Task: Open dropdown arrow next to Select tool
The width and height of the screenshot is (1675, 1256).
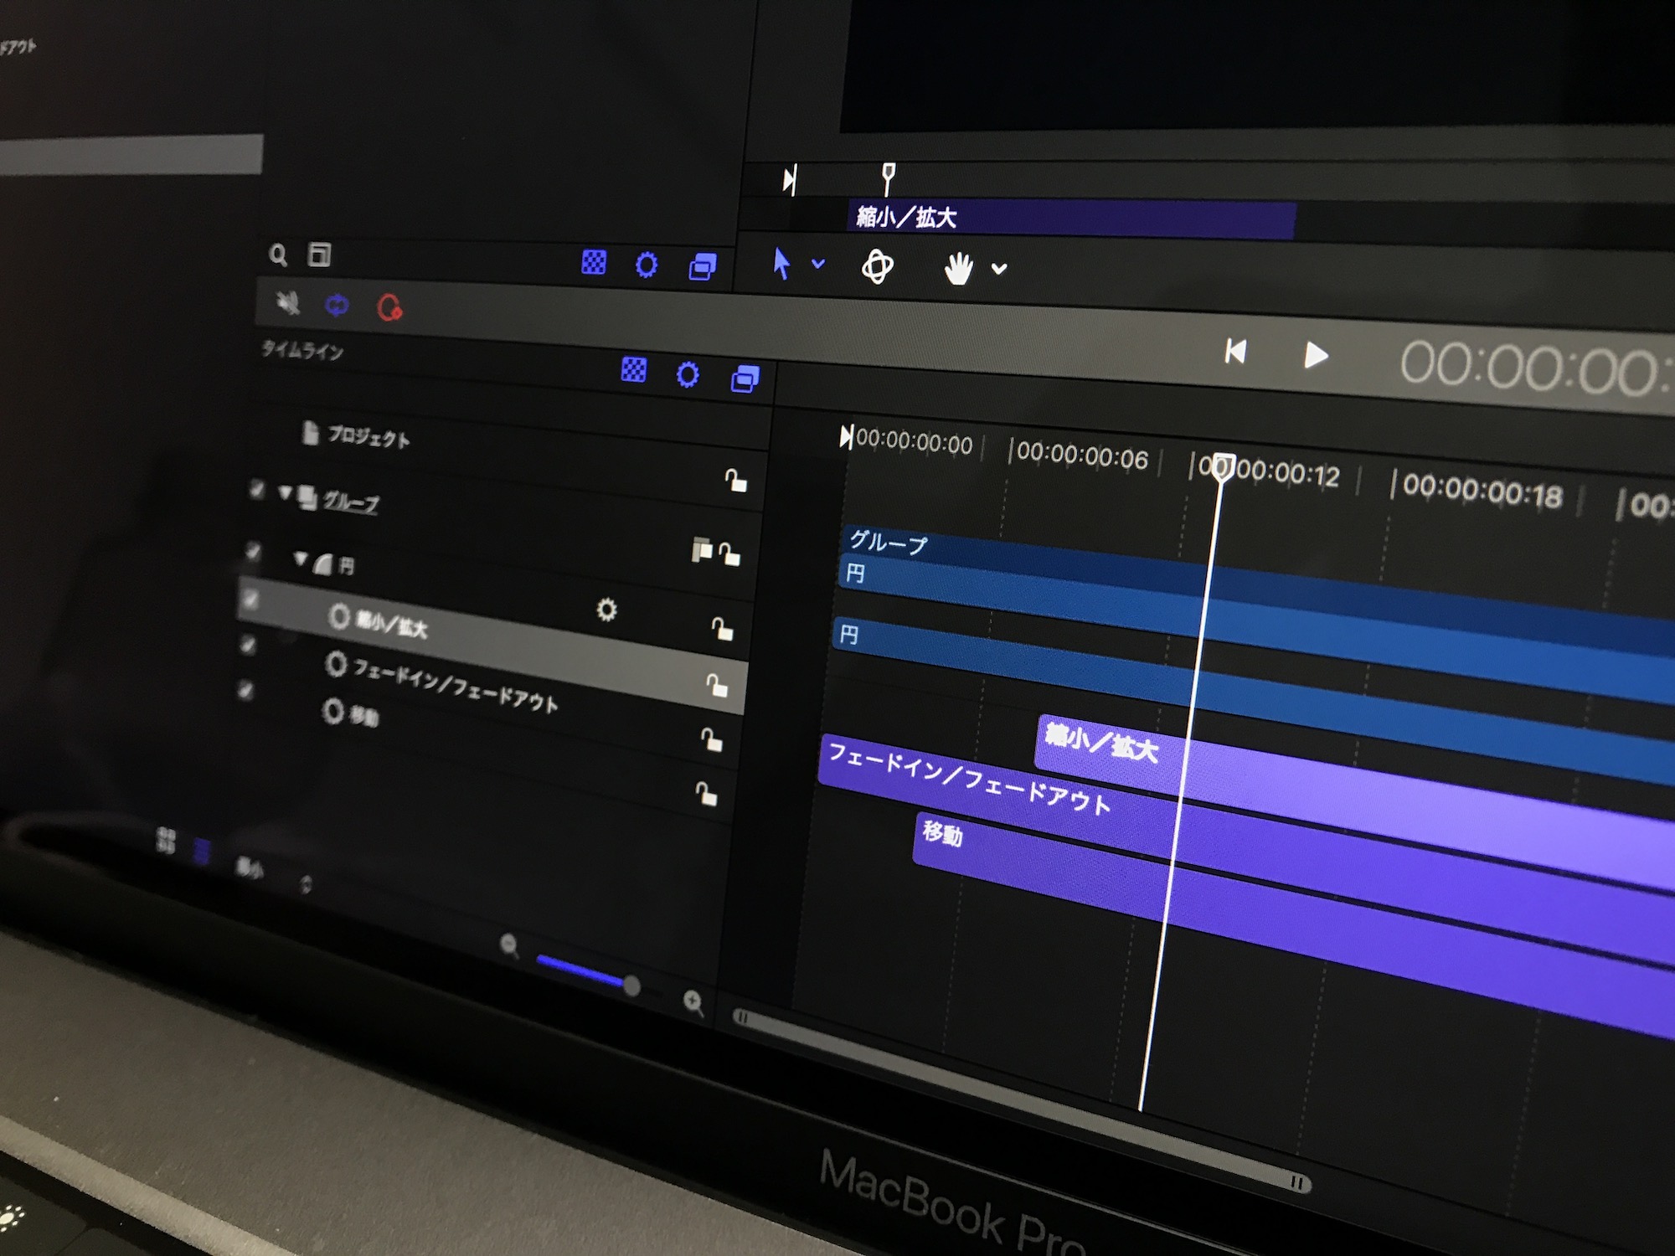Action: pyautogui.click(x=818, y=264)
